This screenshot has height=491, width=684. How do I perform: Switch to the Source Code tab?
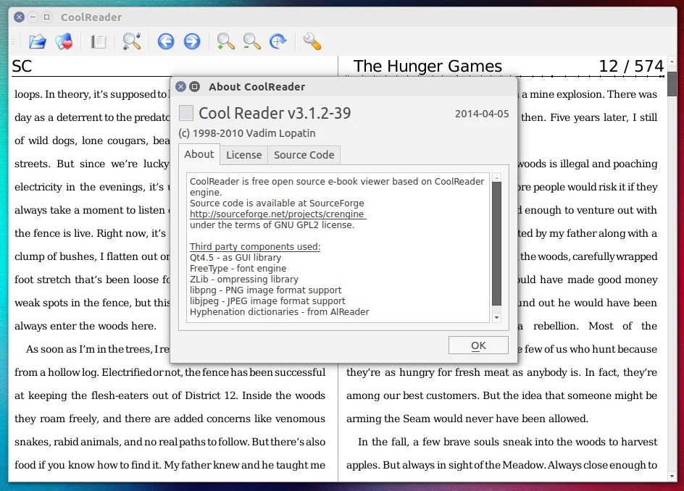click(304, 154)
